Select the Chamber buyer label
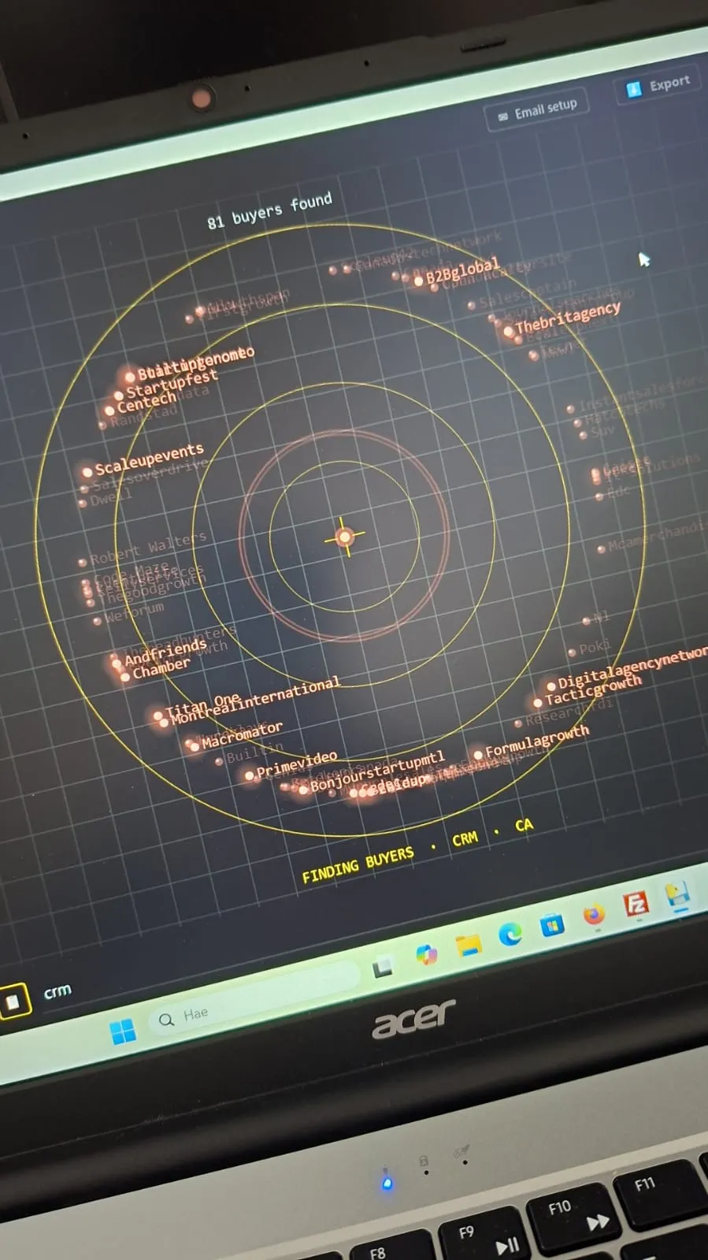708x1260 pixels. click(161, 667)
